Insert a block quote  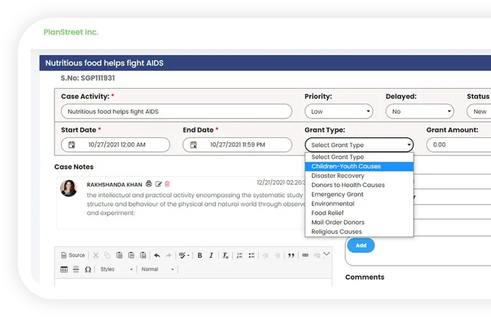tap(291, 256)
